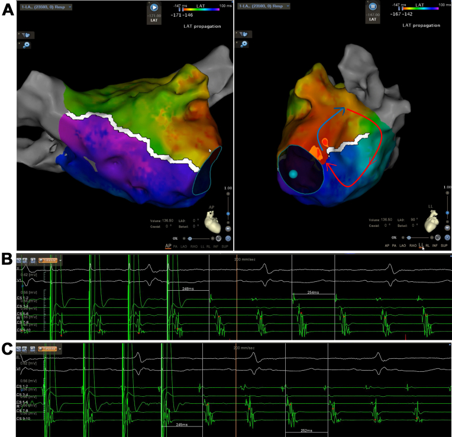Viewport: 452px width, 437px height.
Task: Click the LAT color bar in left map
Action: (202, 9)
